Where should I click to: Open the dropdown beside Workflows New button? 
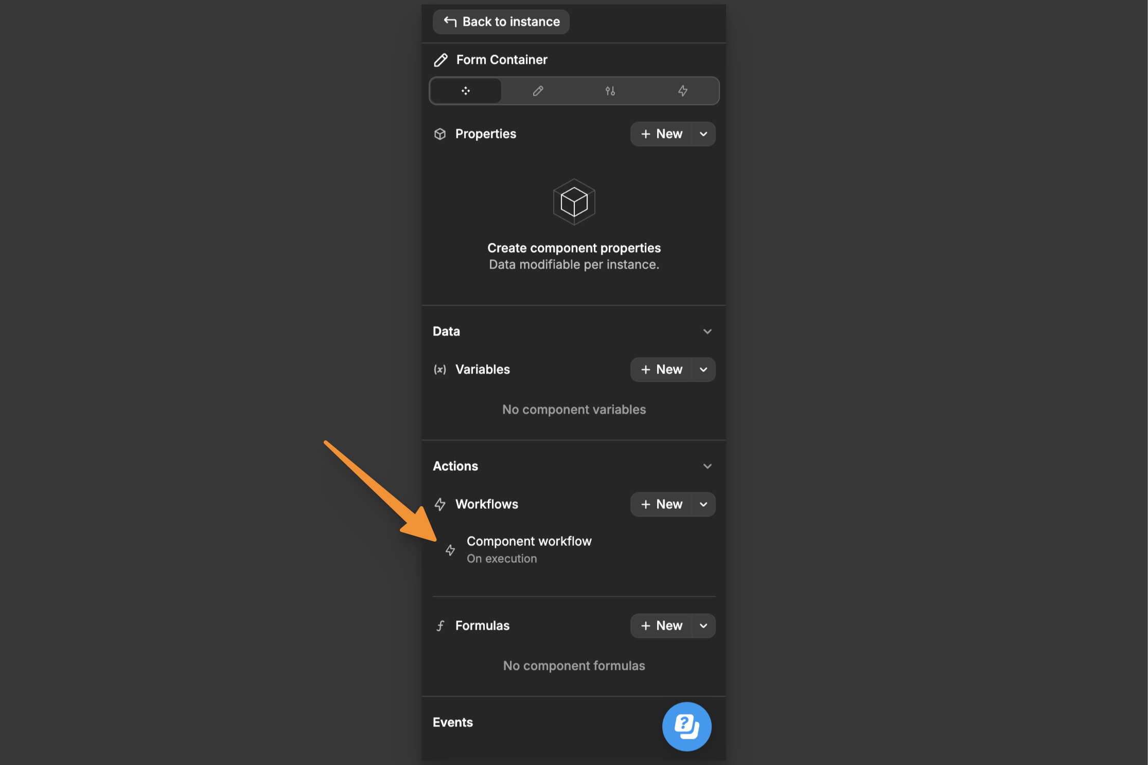[703, 505]
